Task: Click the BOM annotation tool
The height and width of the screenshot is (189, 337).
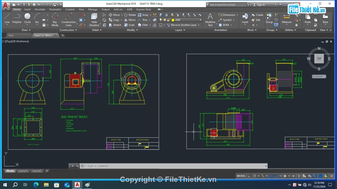Action: click(x=224, y=25)
